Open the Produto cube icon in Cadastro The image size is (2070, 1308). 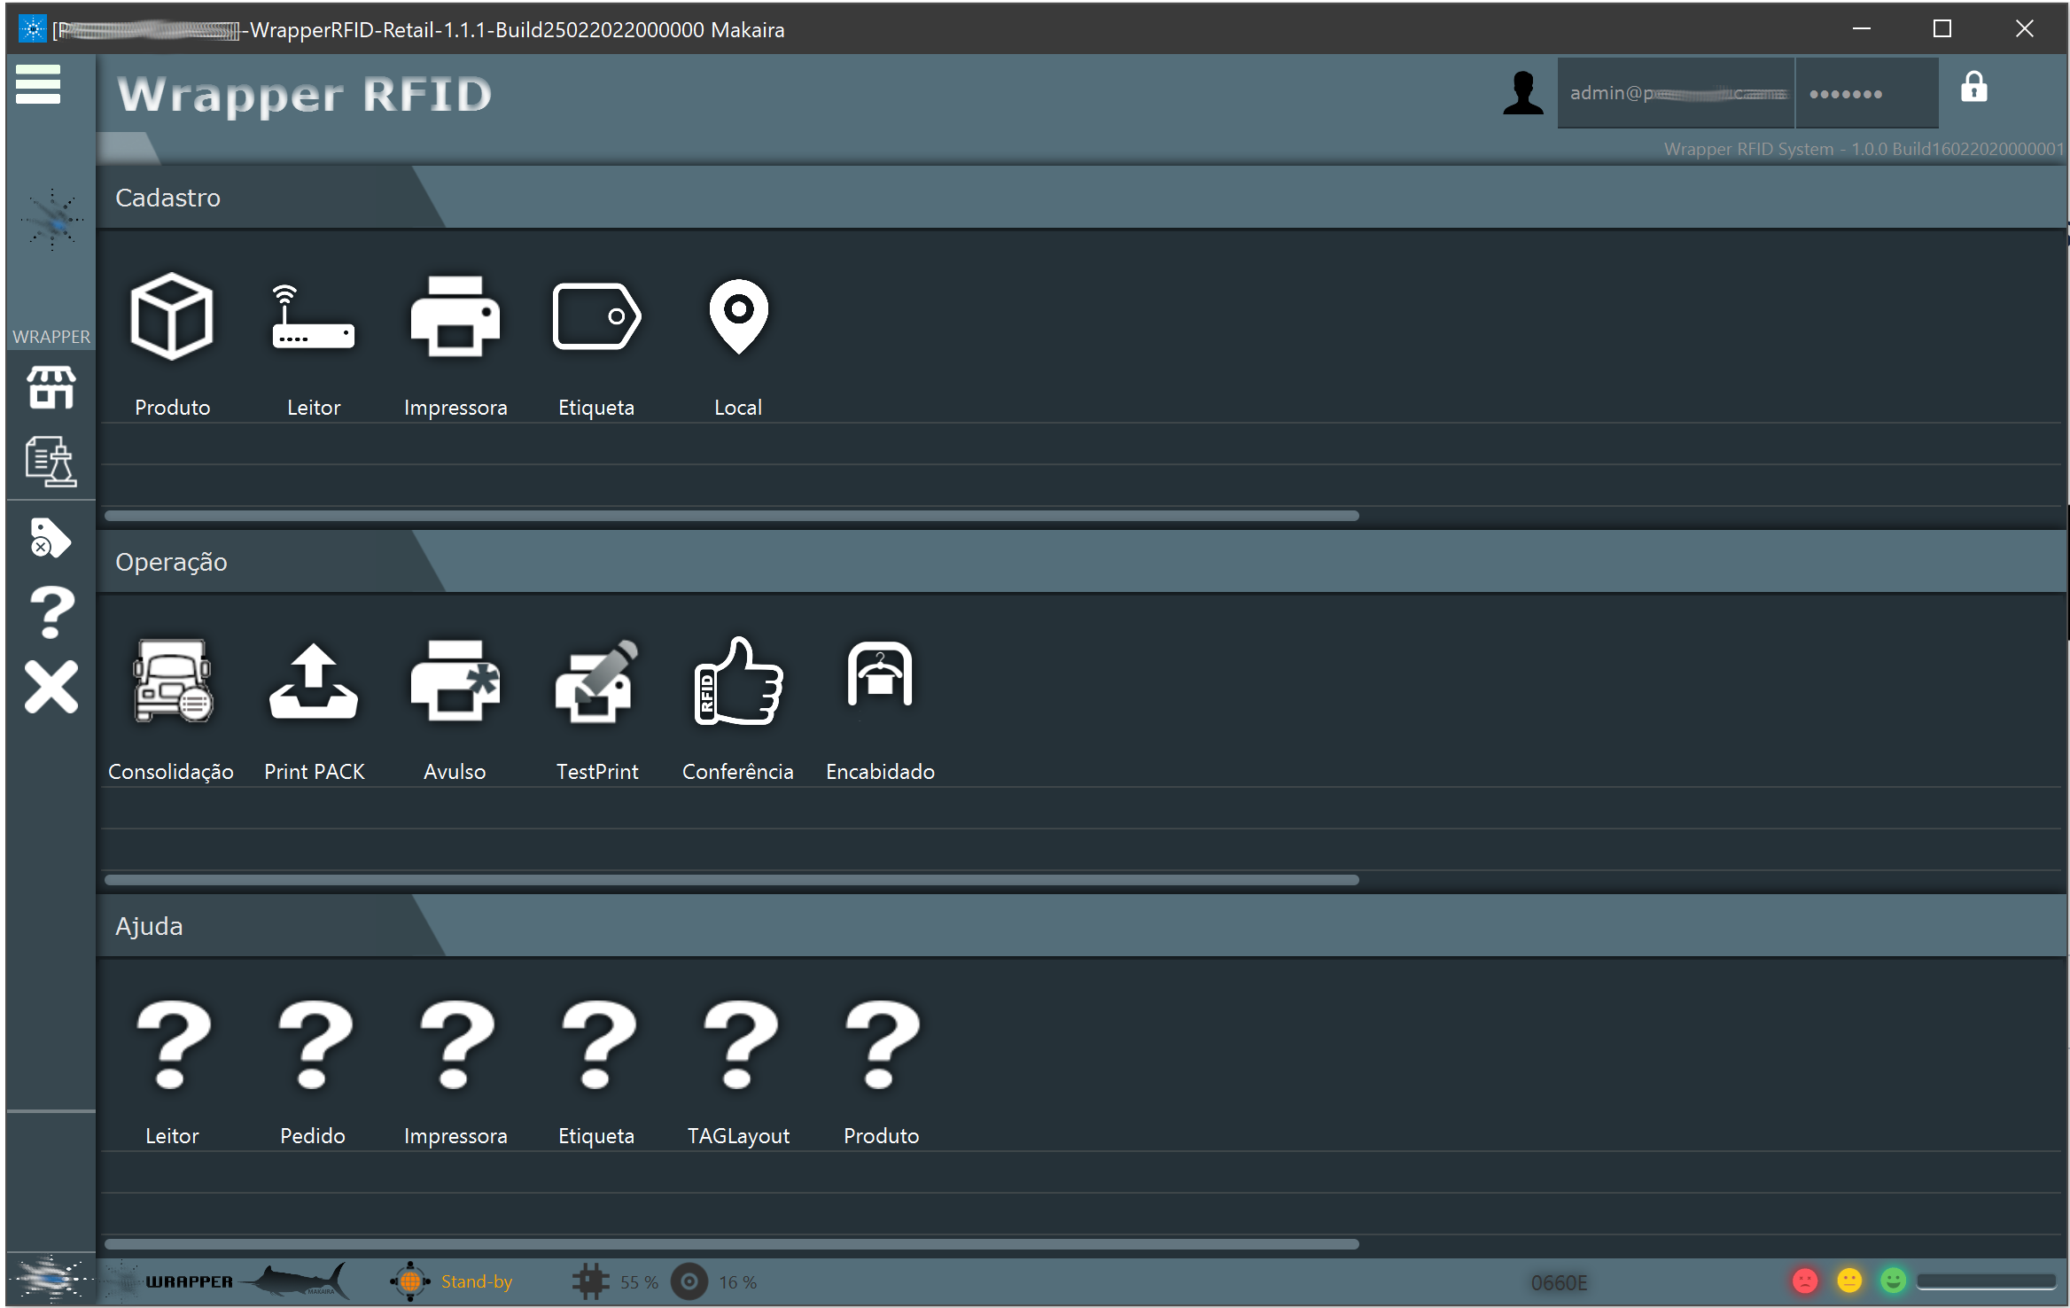[172, 316]
